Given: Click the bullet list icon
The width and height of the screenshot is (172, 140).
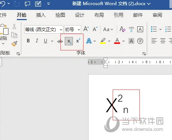Looking at the screenshot, I should (x=154, y=29).
